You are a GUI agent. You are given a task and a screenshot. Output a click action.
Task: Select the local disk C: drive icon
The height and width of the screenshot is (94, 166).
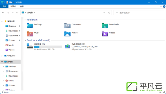point(30,46)
